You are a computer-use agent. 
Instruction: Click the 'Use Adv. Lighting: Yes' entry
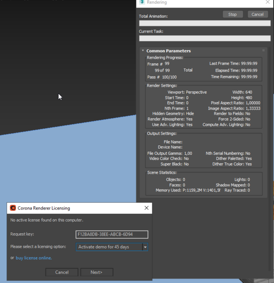tap(172, 125)
